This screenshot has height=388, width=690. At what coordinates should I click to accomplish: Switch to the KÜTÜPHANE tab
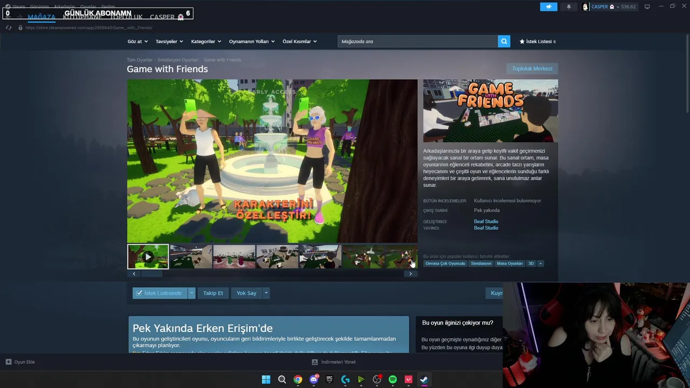82,17
